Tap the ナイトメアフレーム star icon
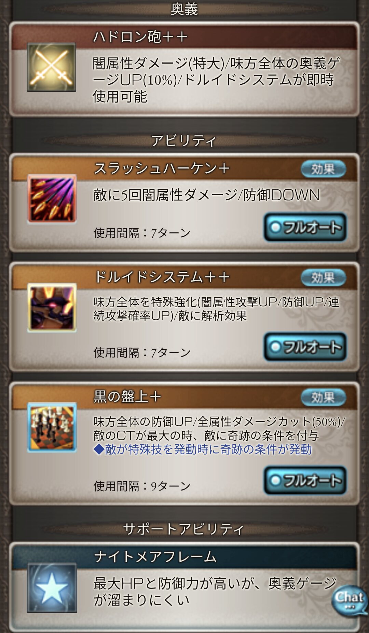The width and height of the screenshot is (369, 633). point(52,588)
